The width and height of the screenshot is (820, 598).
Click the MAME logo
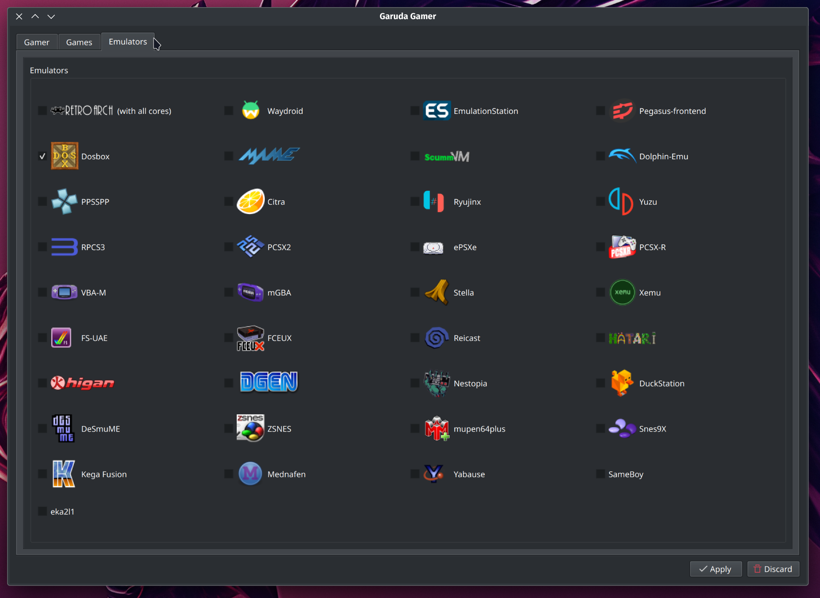point(269,156)
